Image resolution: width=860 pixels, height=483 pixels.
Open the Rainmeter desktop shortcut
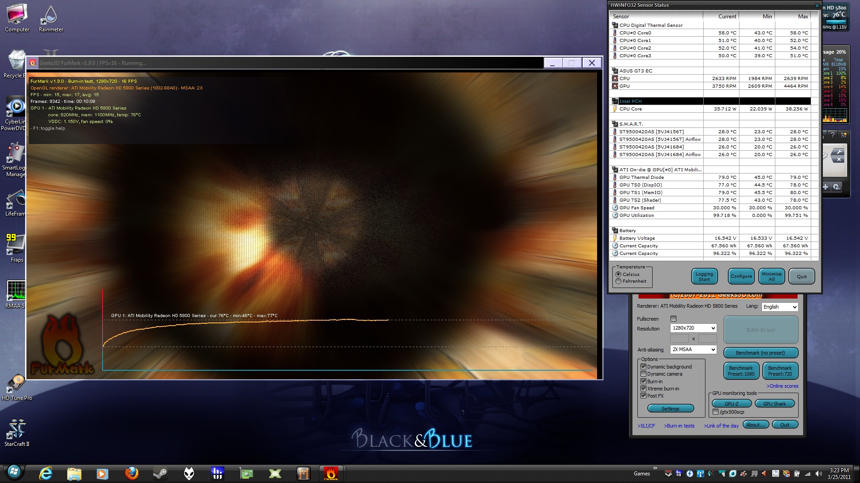[x=51, y=18]
